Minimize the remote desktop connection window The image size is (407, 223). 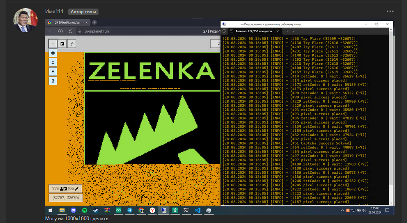coord(366,24)
